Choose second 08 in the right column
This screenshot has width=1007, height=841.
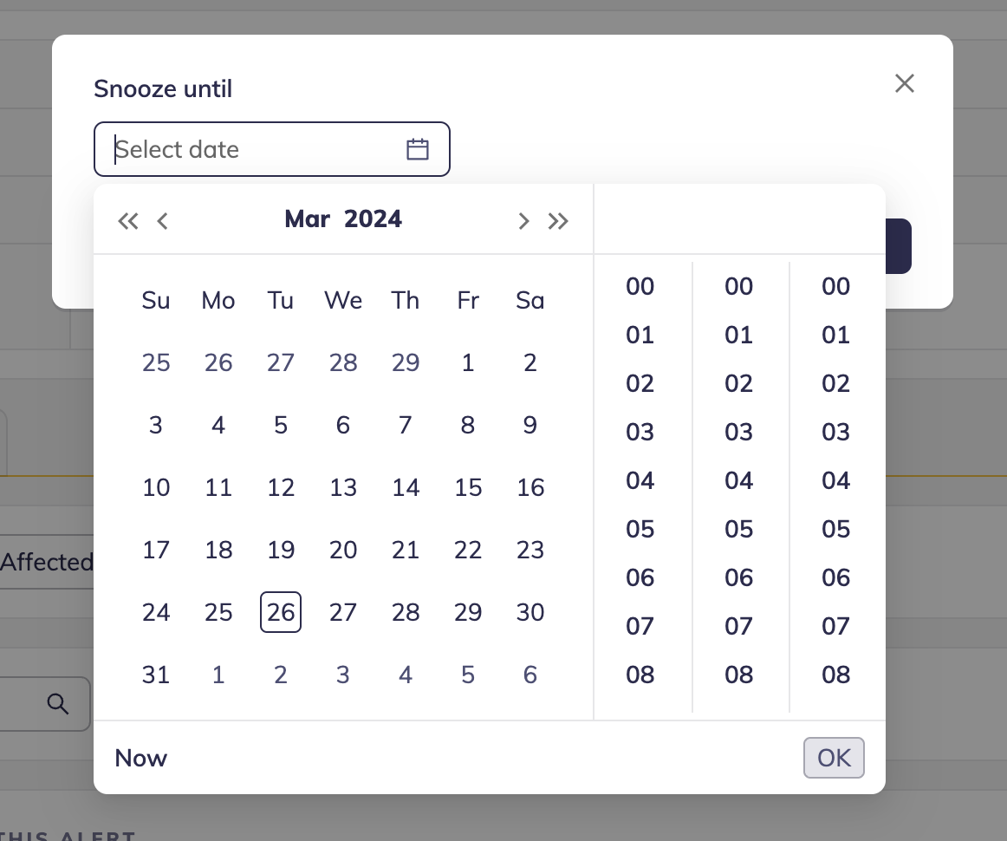coord(835,675)
